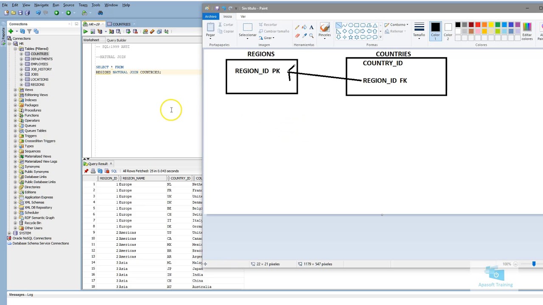
Task: Pin the Query Result tab with the pin icon
Action: (87, 171)
